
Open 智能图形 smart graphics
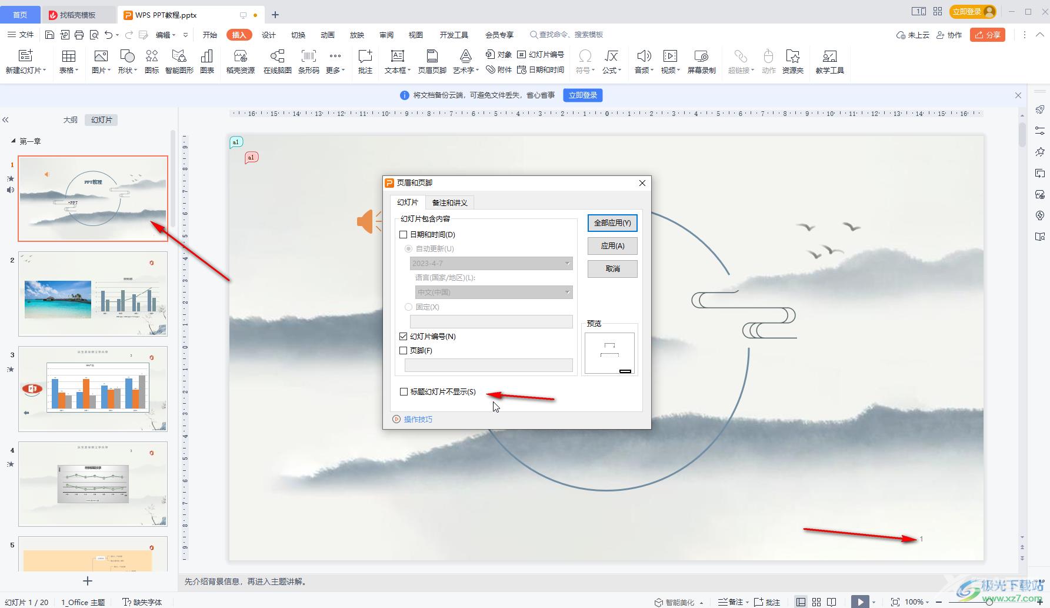179,62
